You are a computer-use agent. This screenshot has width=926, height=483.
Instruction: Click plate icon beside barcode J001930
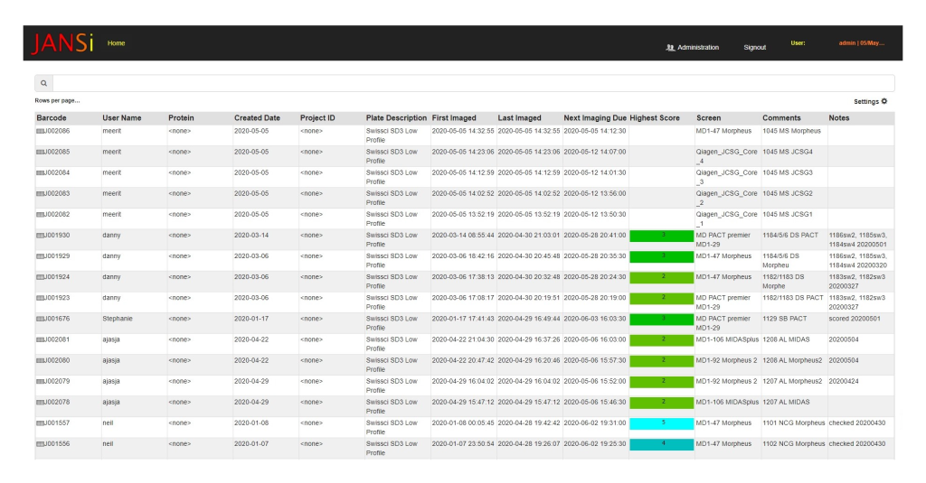(40, 235)
